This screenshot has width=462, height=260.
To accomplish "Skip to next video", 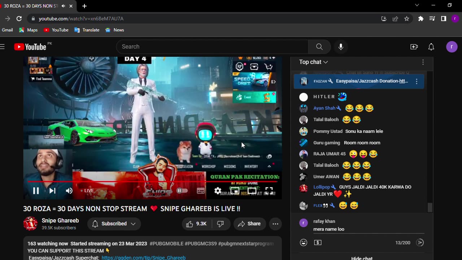I will [52, 191].
